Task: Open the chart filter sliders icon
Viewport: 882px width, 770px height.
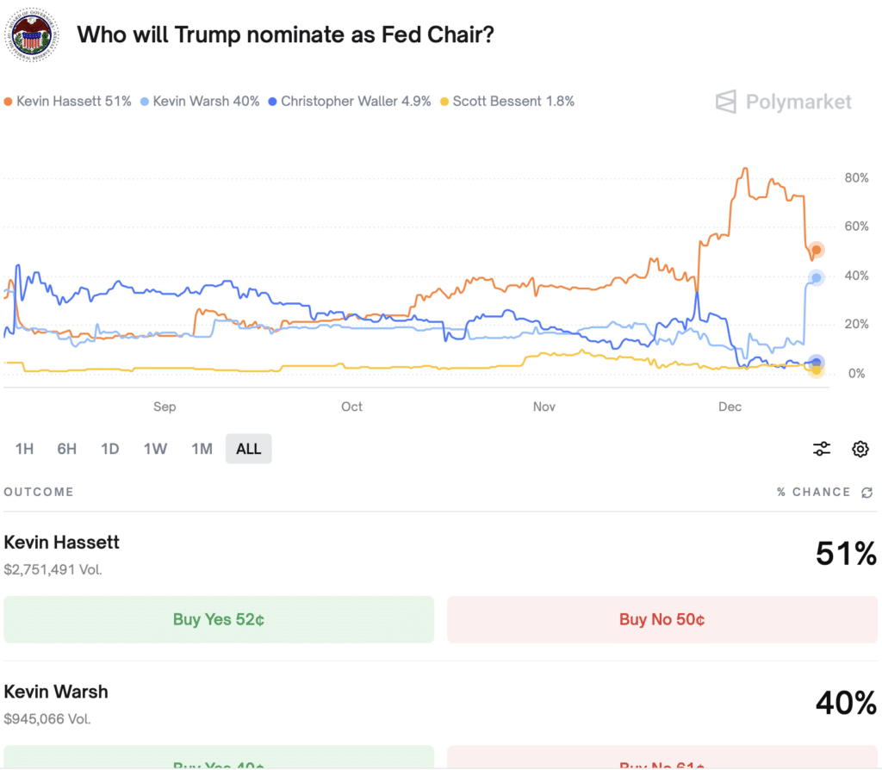Action: tap(821, 449)
